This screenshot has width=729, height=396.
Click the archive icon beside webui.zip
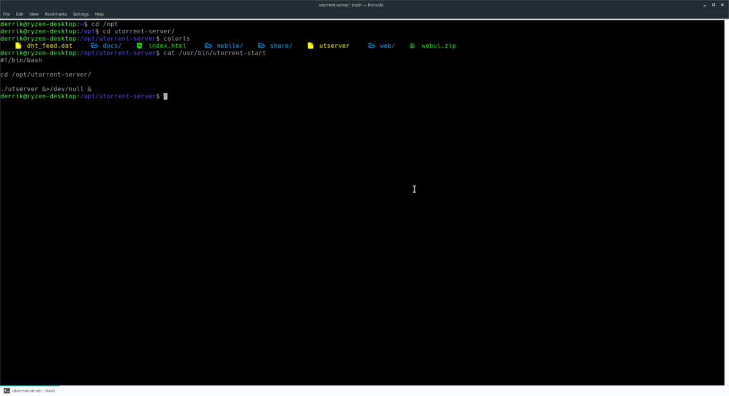coord(412,45)
